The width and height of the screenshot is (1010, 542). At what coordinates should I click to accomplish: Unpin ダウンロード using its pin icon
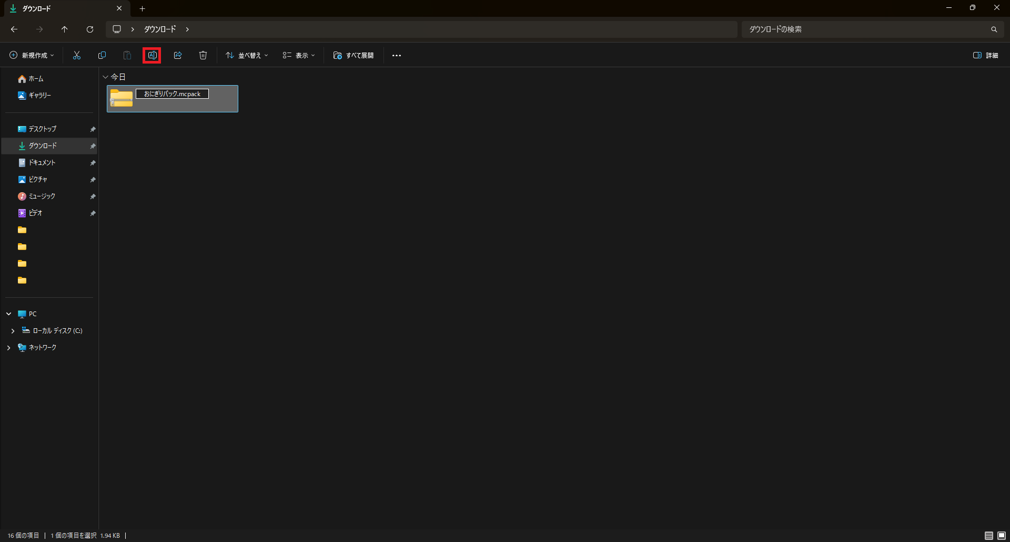pyautogui.click(x=93, y=146)
